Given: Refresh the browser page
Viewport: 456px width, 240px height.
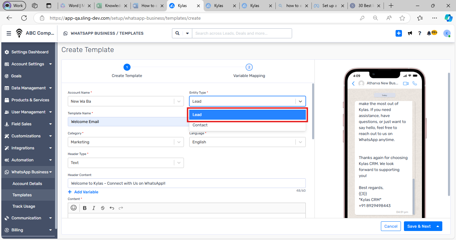Looking at the screenshot, I should (24, 18).
